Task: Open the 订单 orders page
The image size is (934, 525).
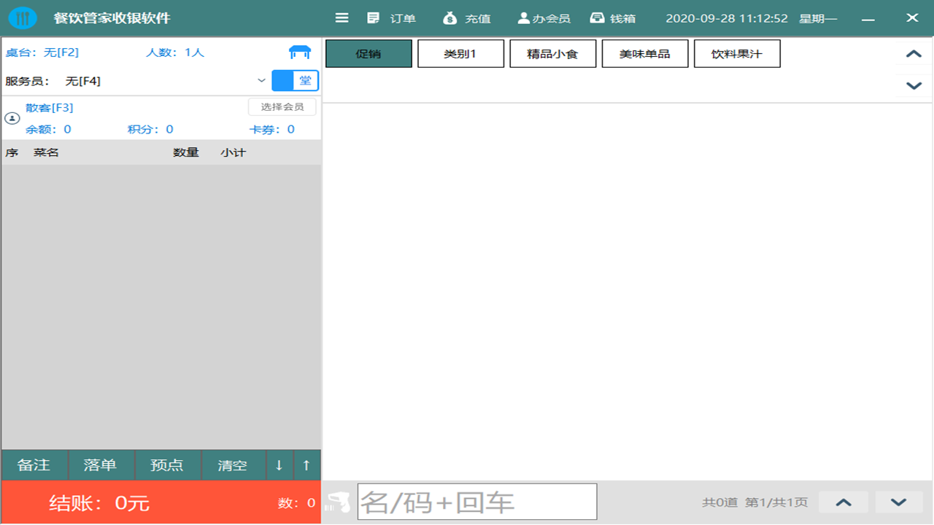Action: 391,18
